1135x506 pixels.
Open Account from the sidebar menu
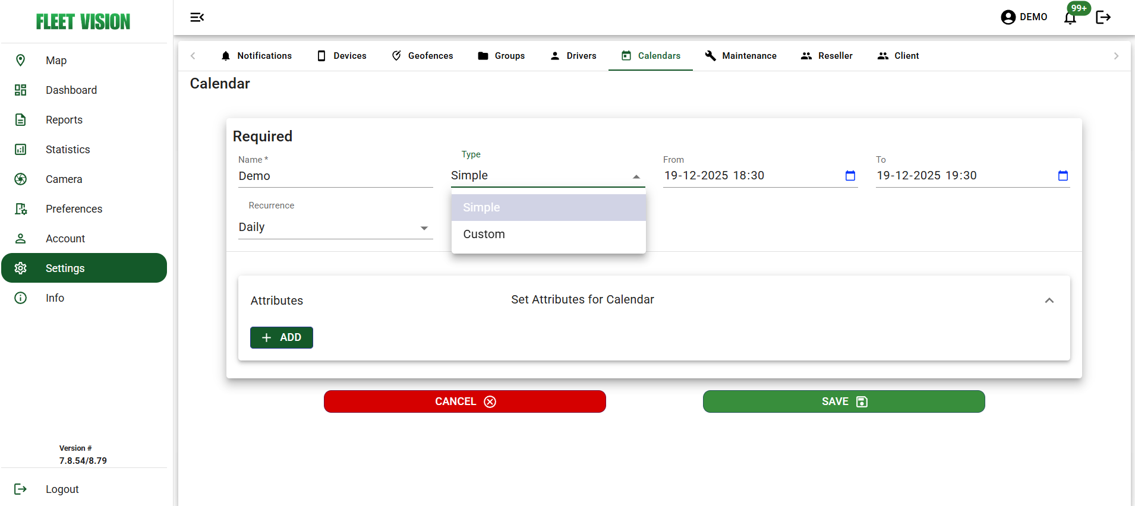coord(84,238)
